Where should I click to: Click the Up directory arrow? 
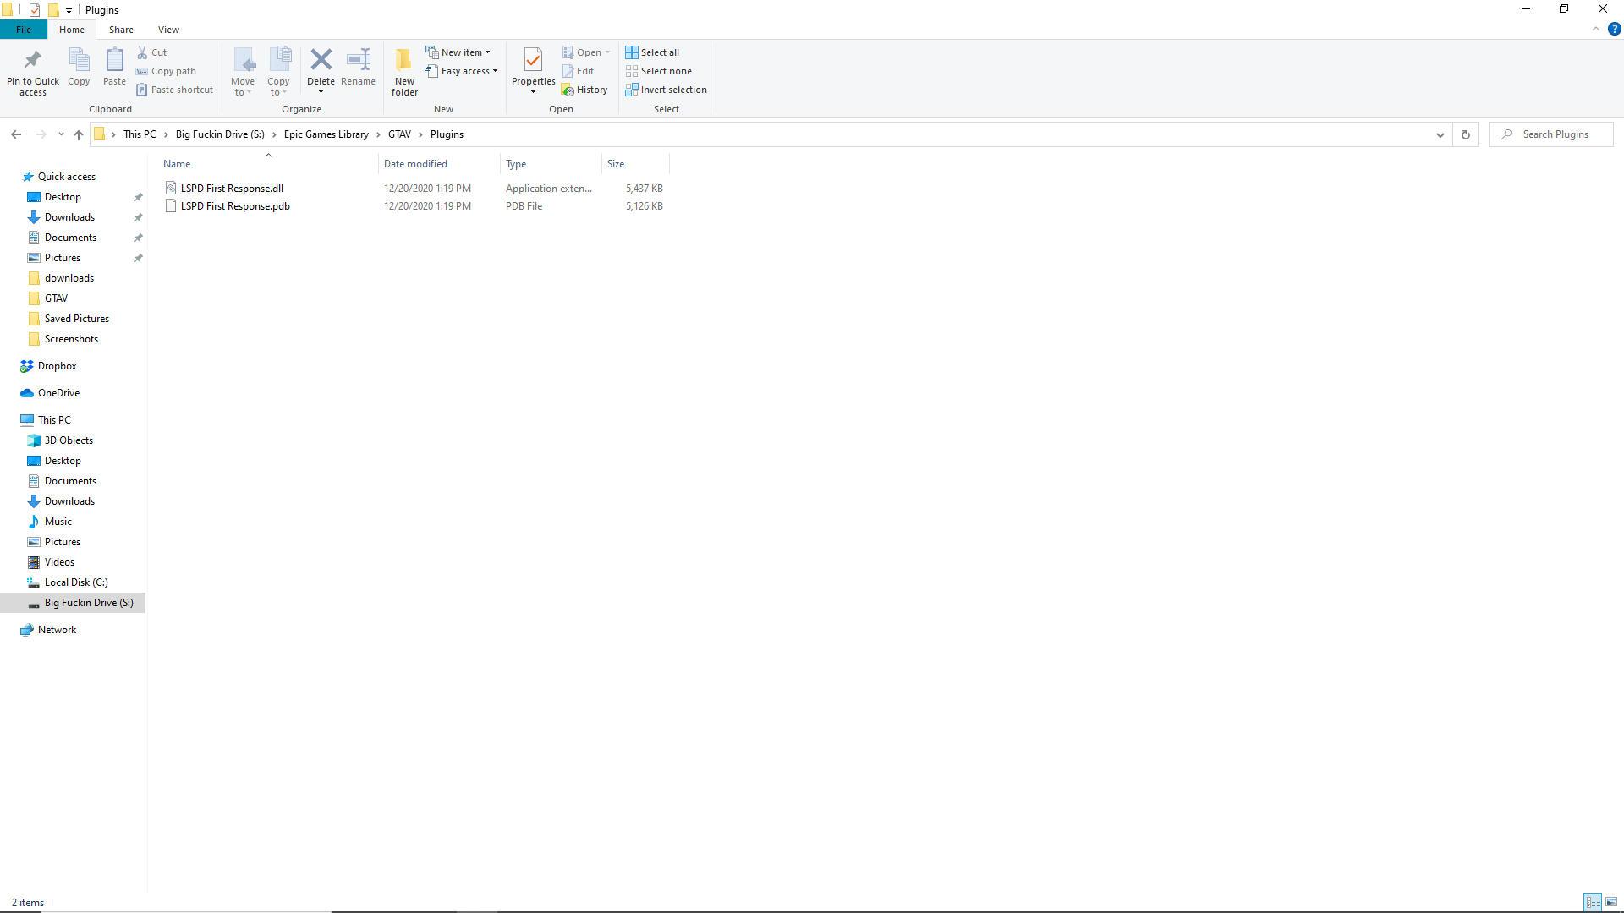[x=79, y=134]
